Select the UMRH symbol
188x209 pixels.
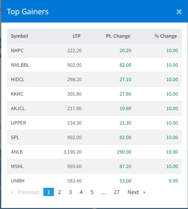(x=18, y=181)
